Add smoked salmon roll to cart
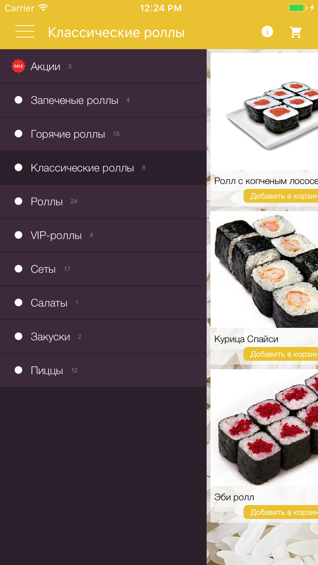Image resolution: width=318 pixels, height=565 pixels. pyautogui.click(x=281, y=196)
